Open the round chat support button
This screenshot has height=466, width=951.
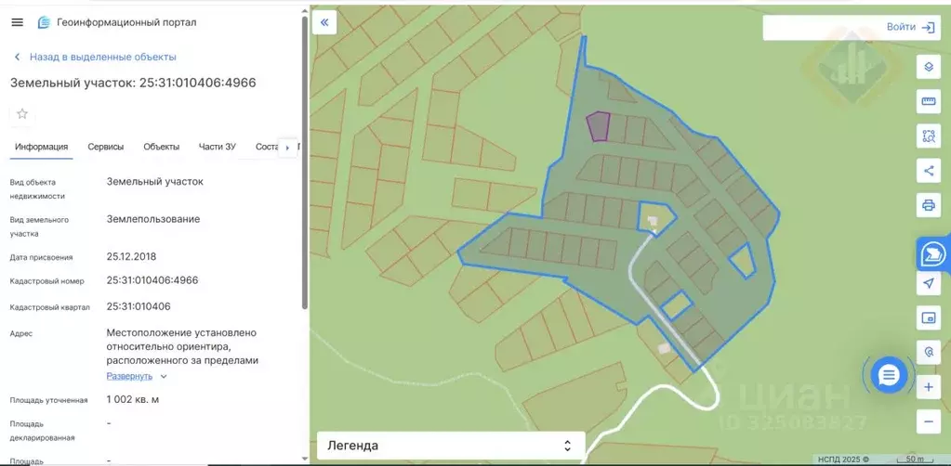pyautogui.click(x=889, y=375)
